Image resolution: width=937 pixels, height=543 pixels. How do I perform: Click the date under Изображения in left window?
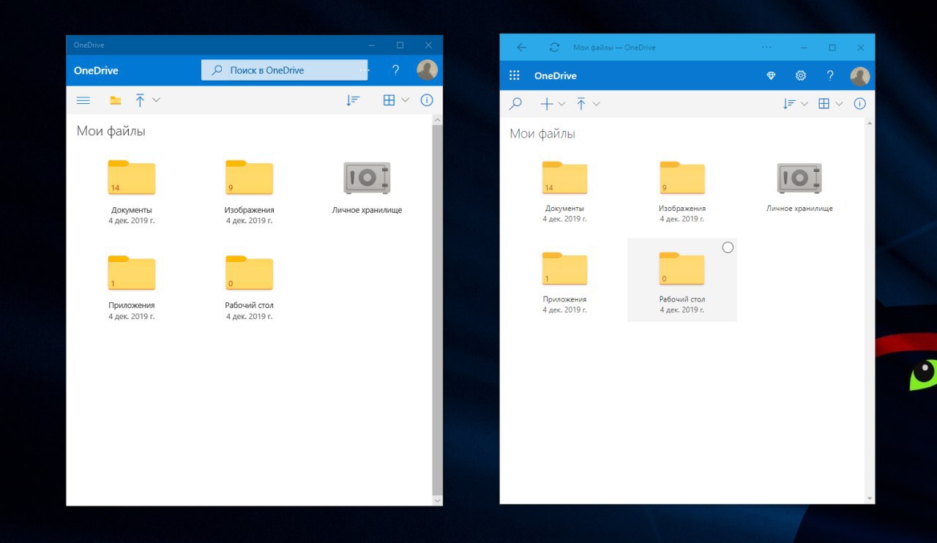(249, 220)
